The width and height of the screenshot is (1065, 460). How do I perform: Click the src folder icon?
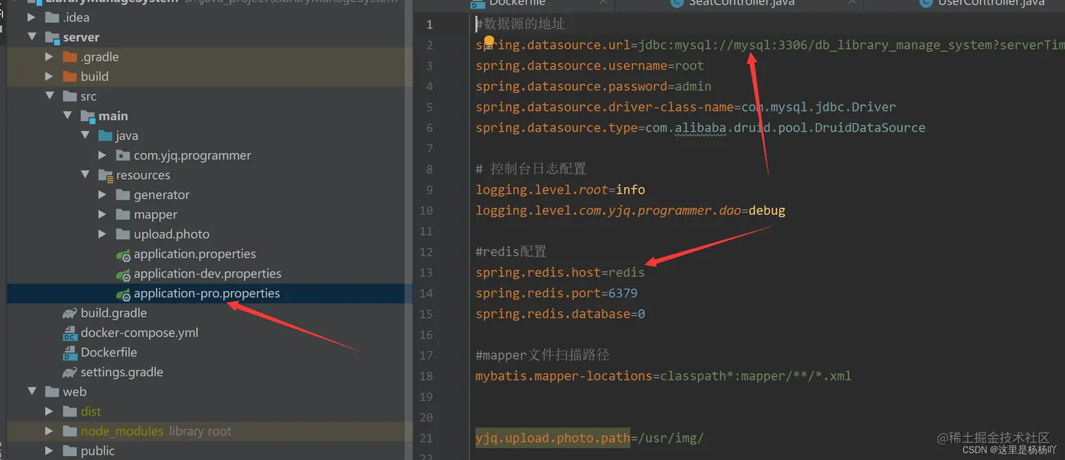(70, 97)
